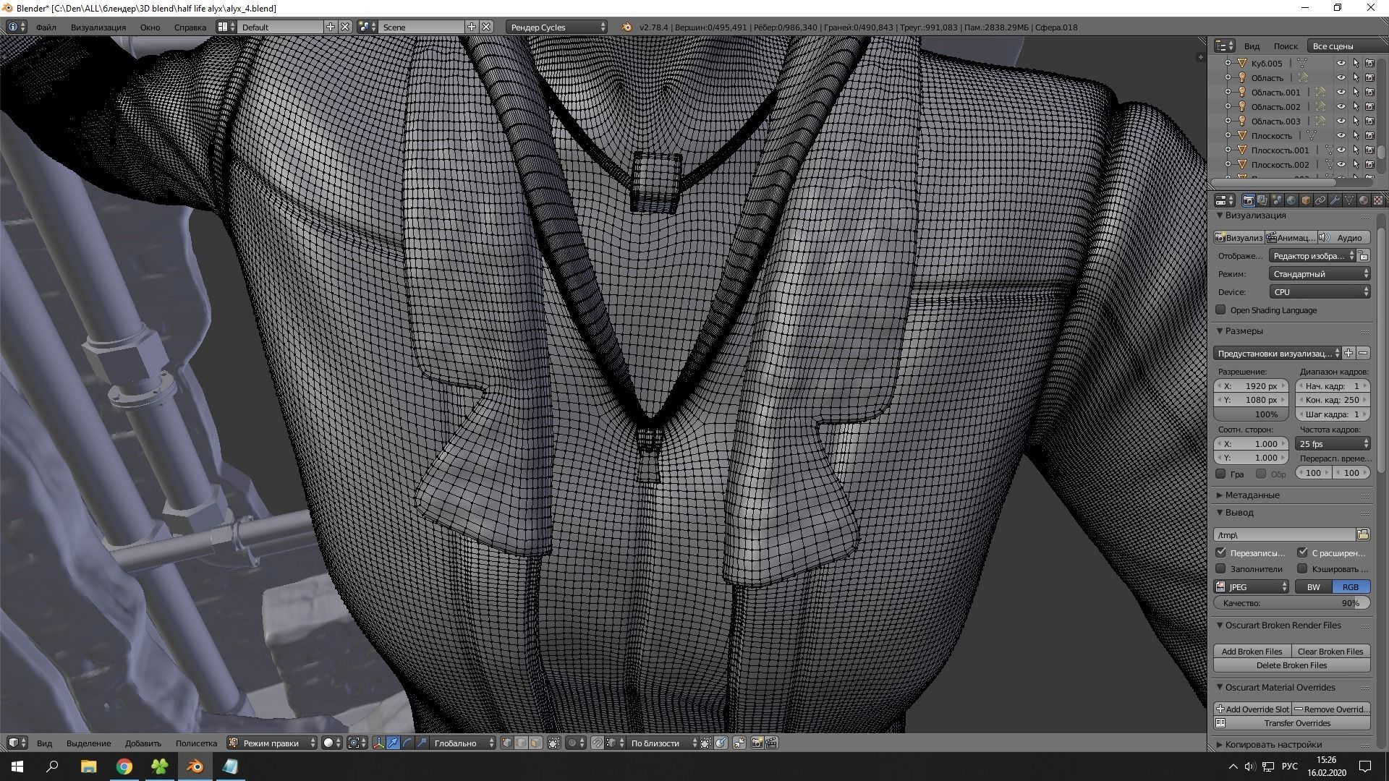Open the Рендер Cycles engine dropdown
The width and height of the screenshot is (1389, 781).
[557, 27]
